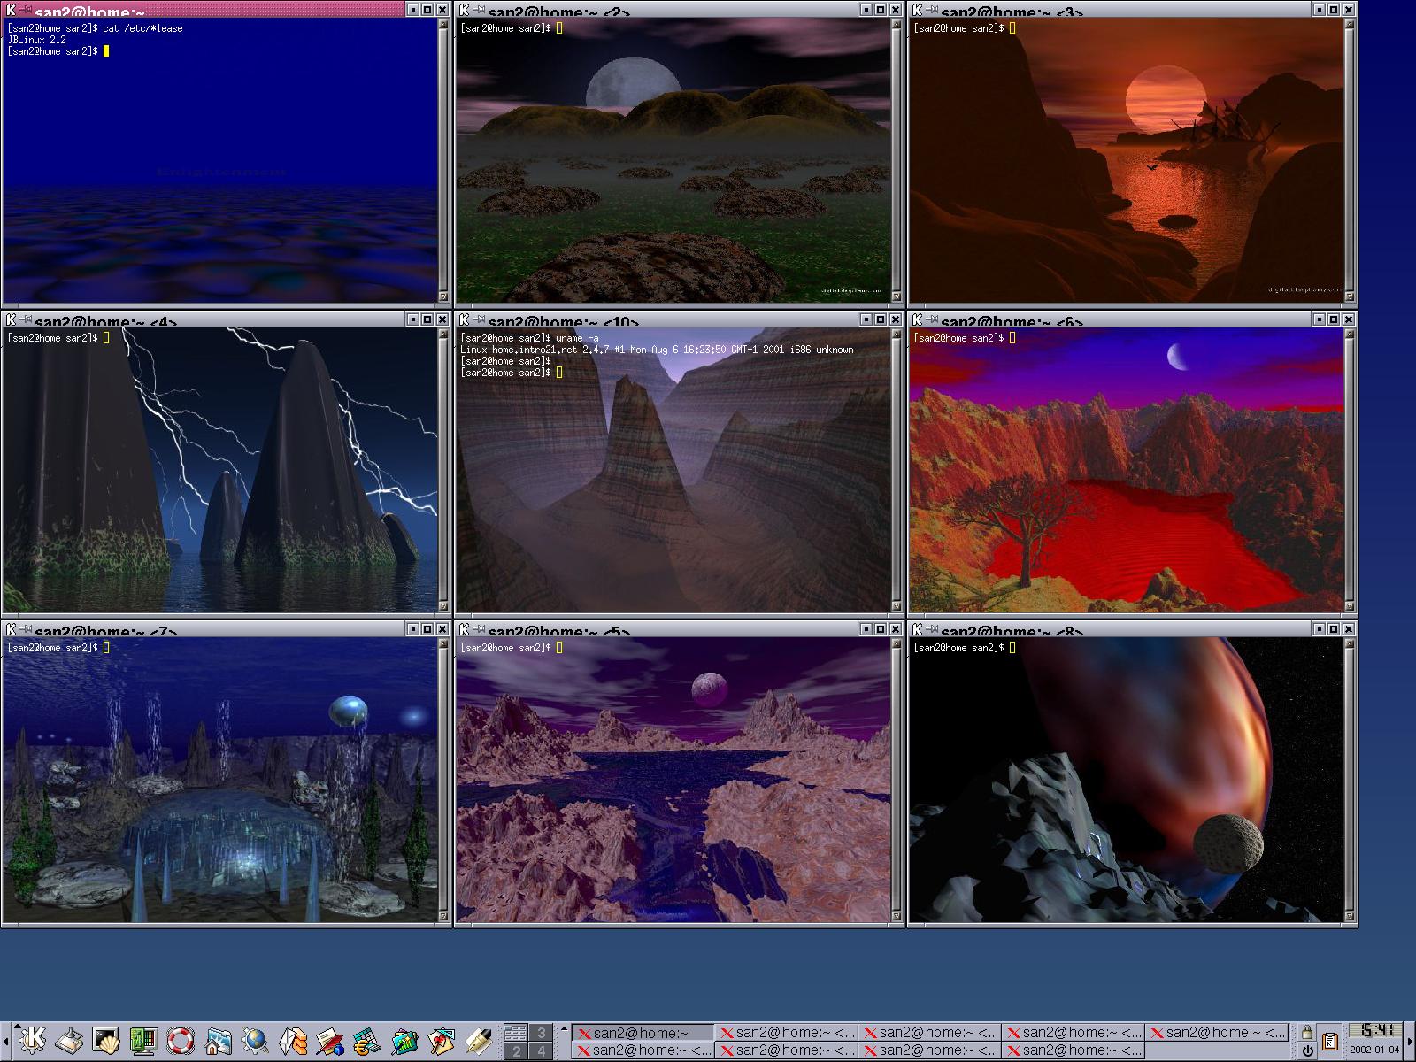Click scrollbar down arrow in terminal <8>
Screen dimensions: 1416x1062
tap(1349, 917)
